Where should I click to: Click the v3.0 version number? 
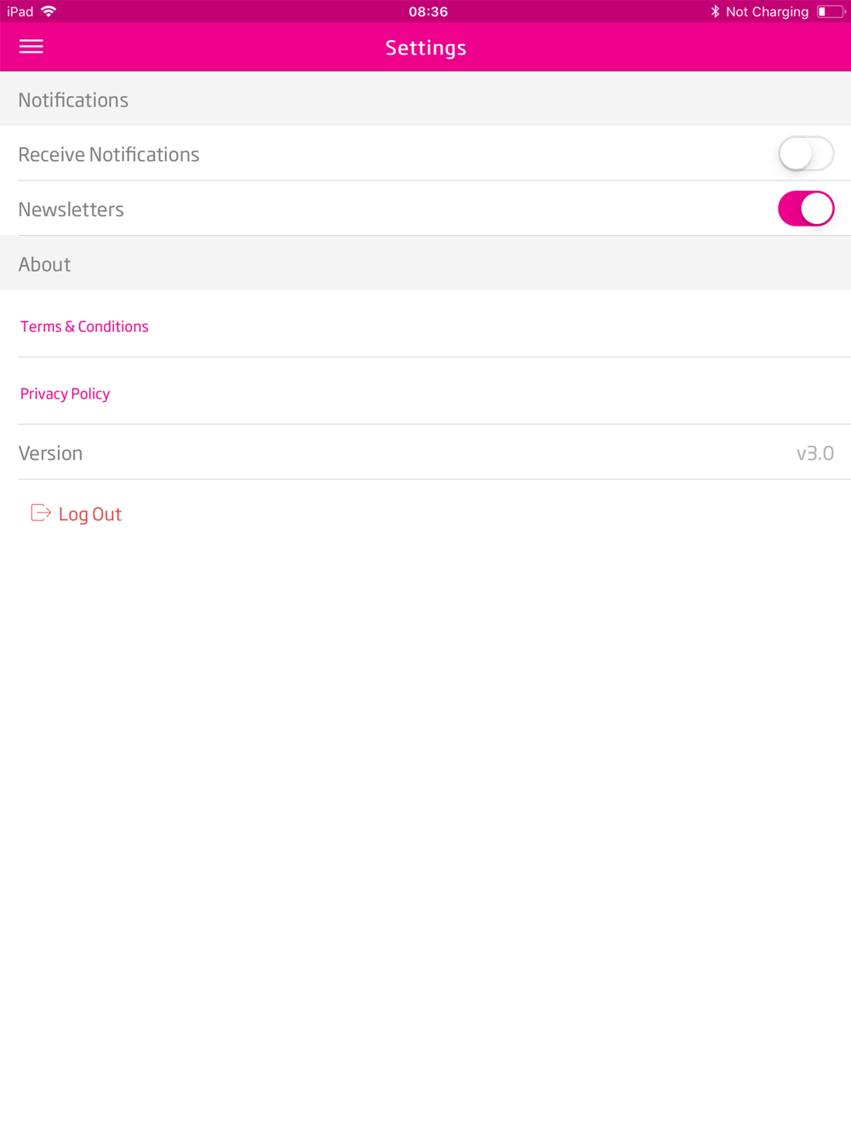pos(814,453)
